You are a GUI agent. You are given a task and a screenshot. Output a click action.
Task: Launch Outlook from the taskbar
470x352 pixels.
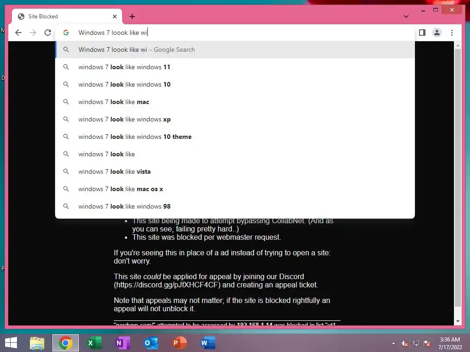click(x=151, y=343)
